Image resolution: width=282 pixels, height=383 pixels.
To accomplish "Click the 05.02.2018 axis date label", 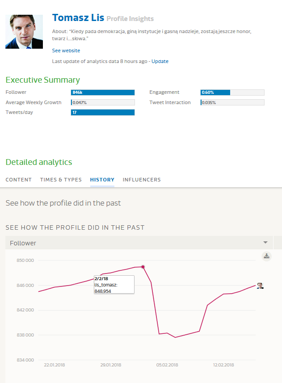I will [x=167, y=365].
